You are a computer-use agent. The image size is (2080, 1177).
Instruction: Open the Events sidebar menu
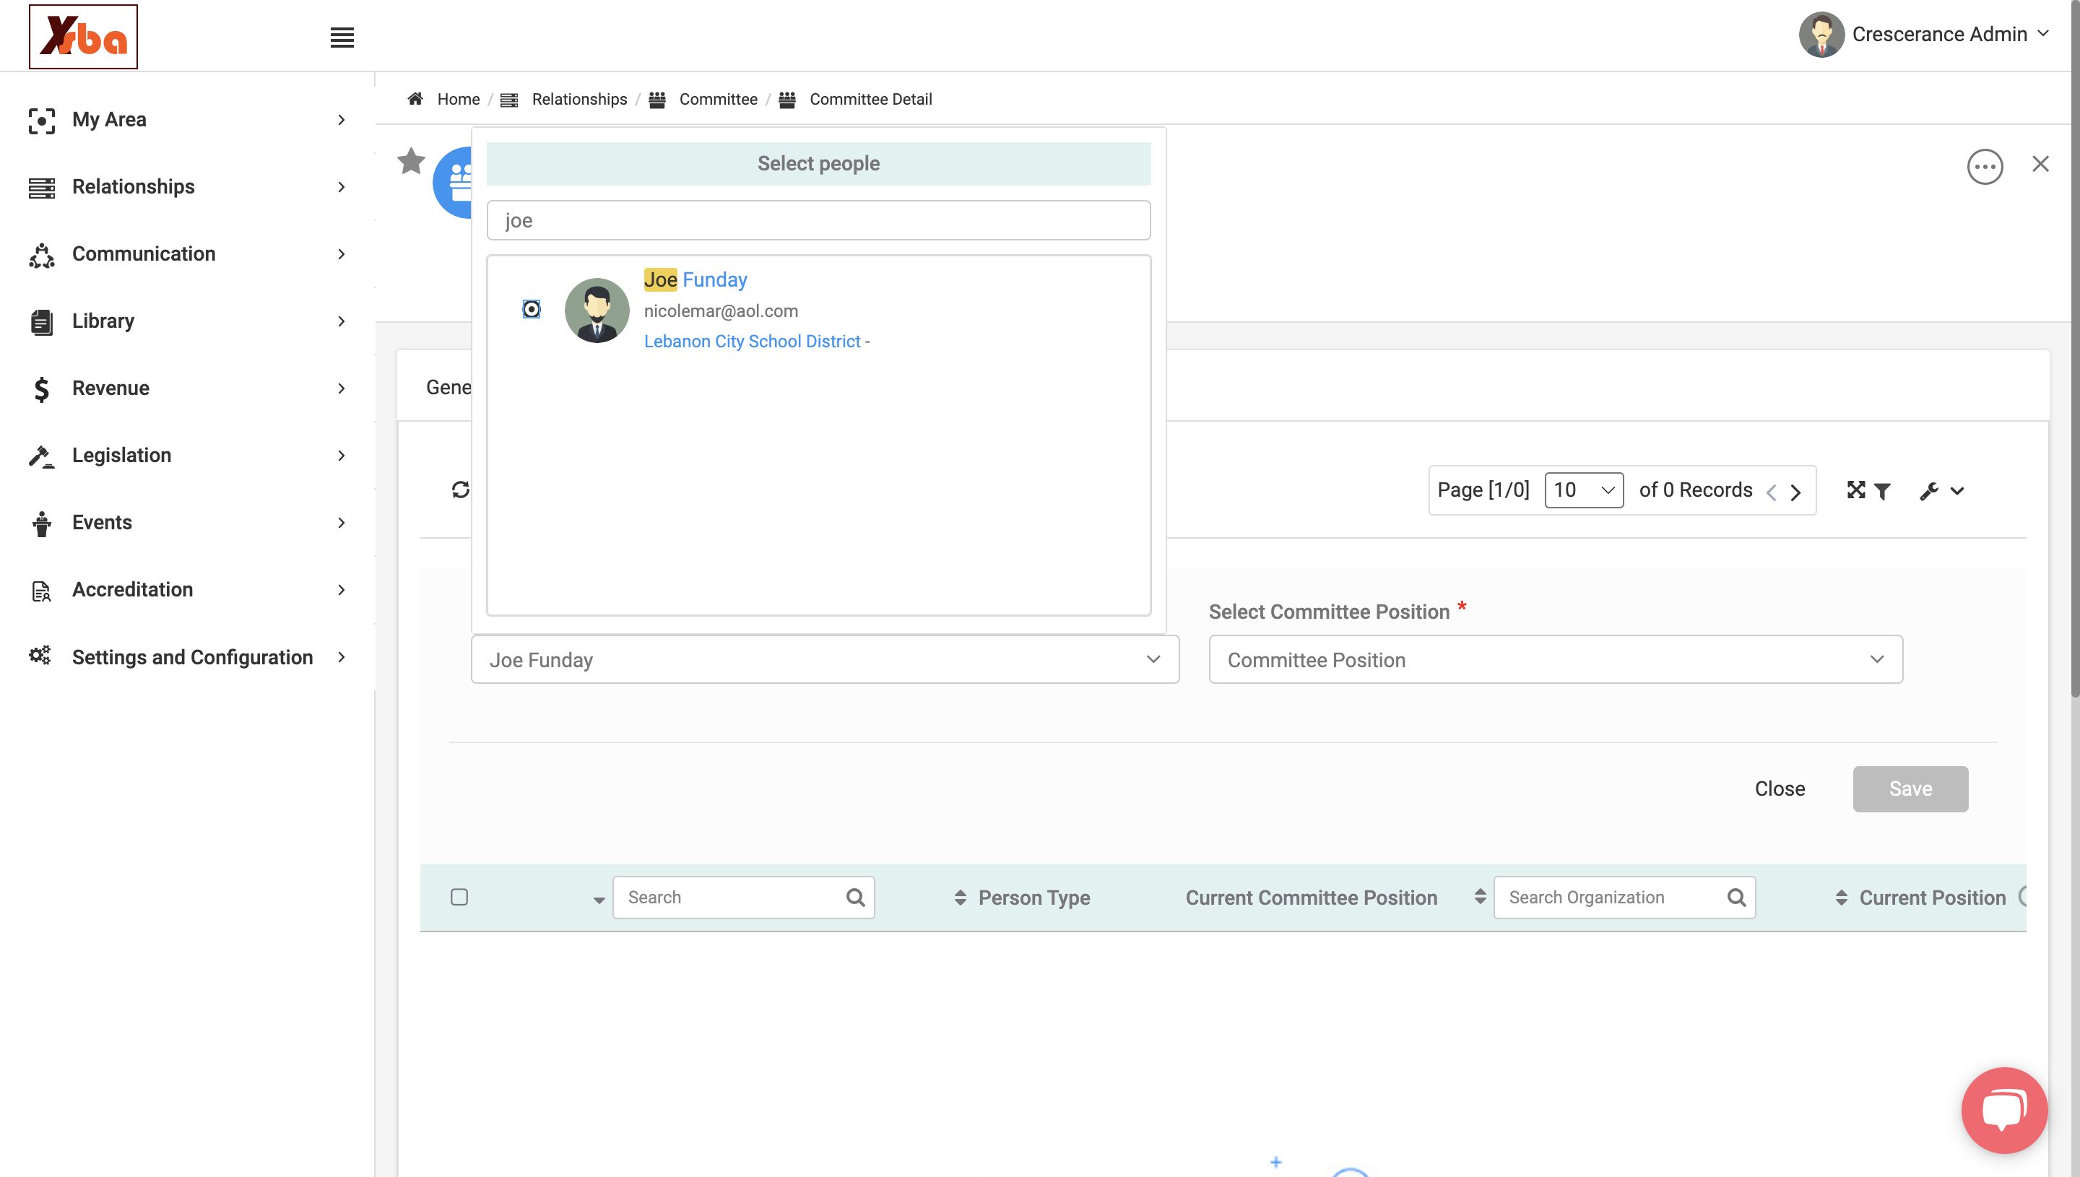[x=188, y=522]
